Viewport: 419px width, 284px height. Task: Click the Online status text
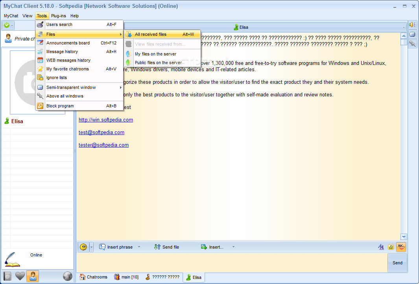tap(36, 255)
